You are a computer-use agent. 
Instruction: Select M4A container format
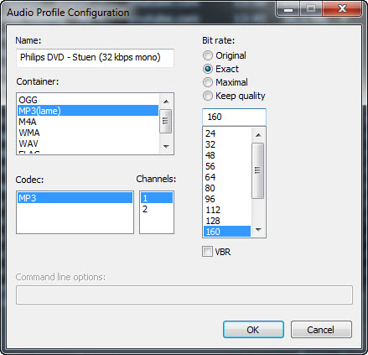pos(88,122)
